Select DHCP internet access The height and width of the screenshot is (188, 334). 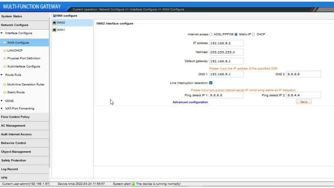[x=253, y=34]
